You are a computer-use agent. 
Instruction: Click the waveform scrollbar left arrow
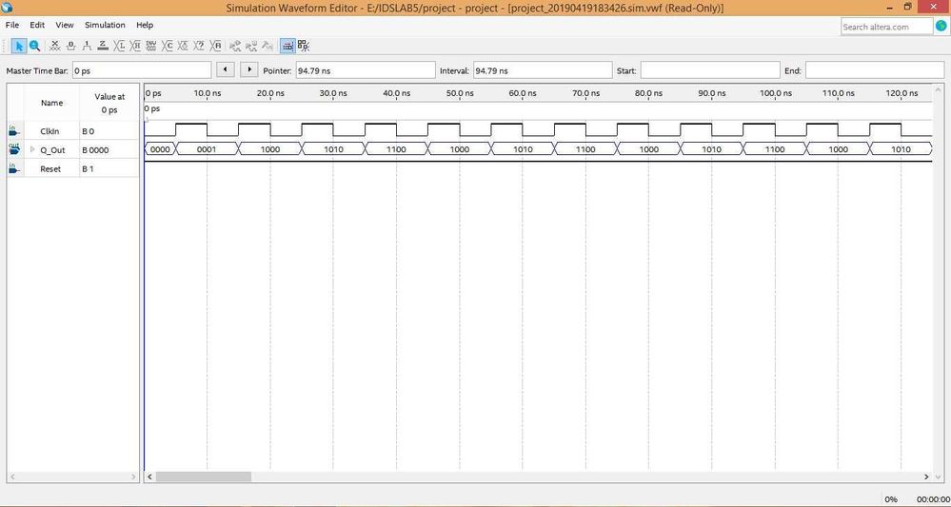[149, 478]
